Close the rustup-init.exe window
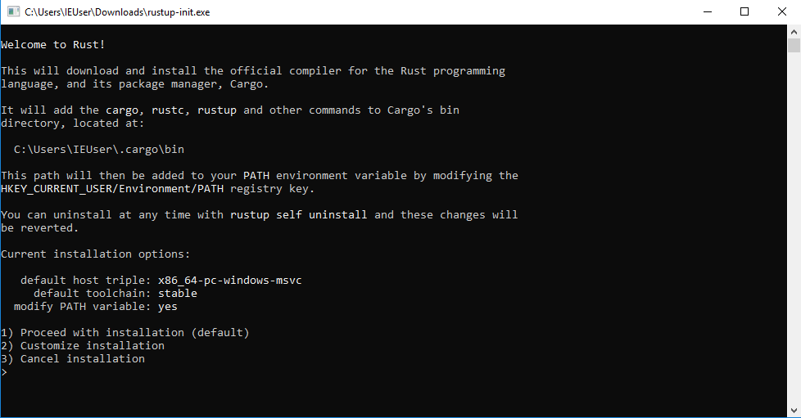This screenshot has height=418, width=801. tap(781, 11)
